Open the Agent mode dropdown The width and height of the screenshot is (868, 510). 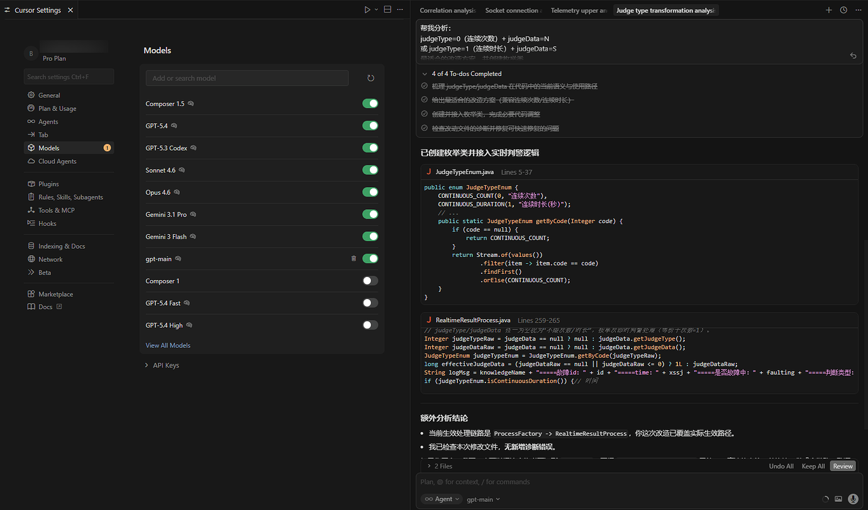click(x=442, y=499)
